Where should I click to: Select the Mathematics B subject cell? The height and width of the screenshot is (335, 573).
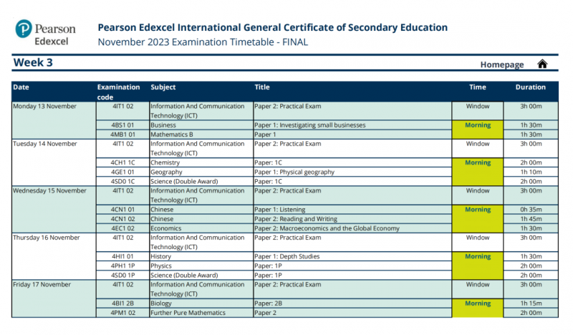pos(201,135)
